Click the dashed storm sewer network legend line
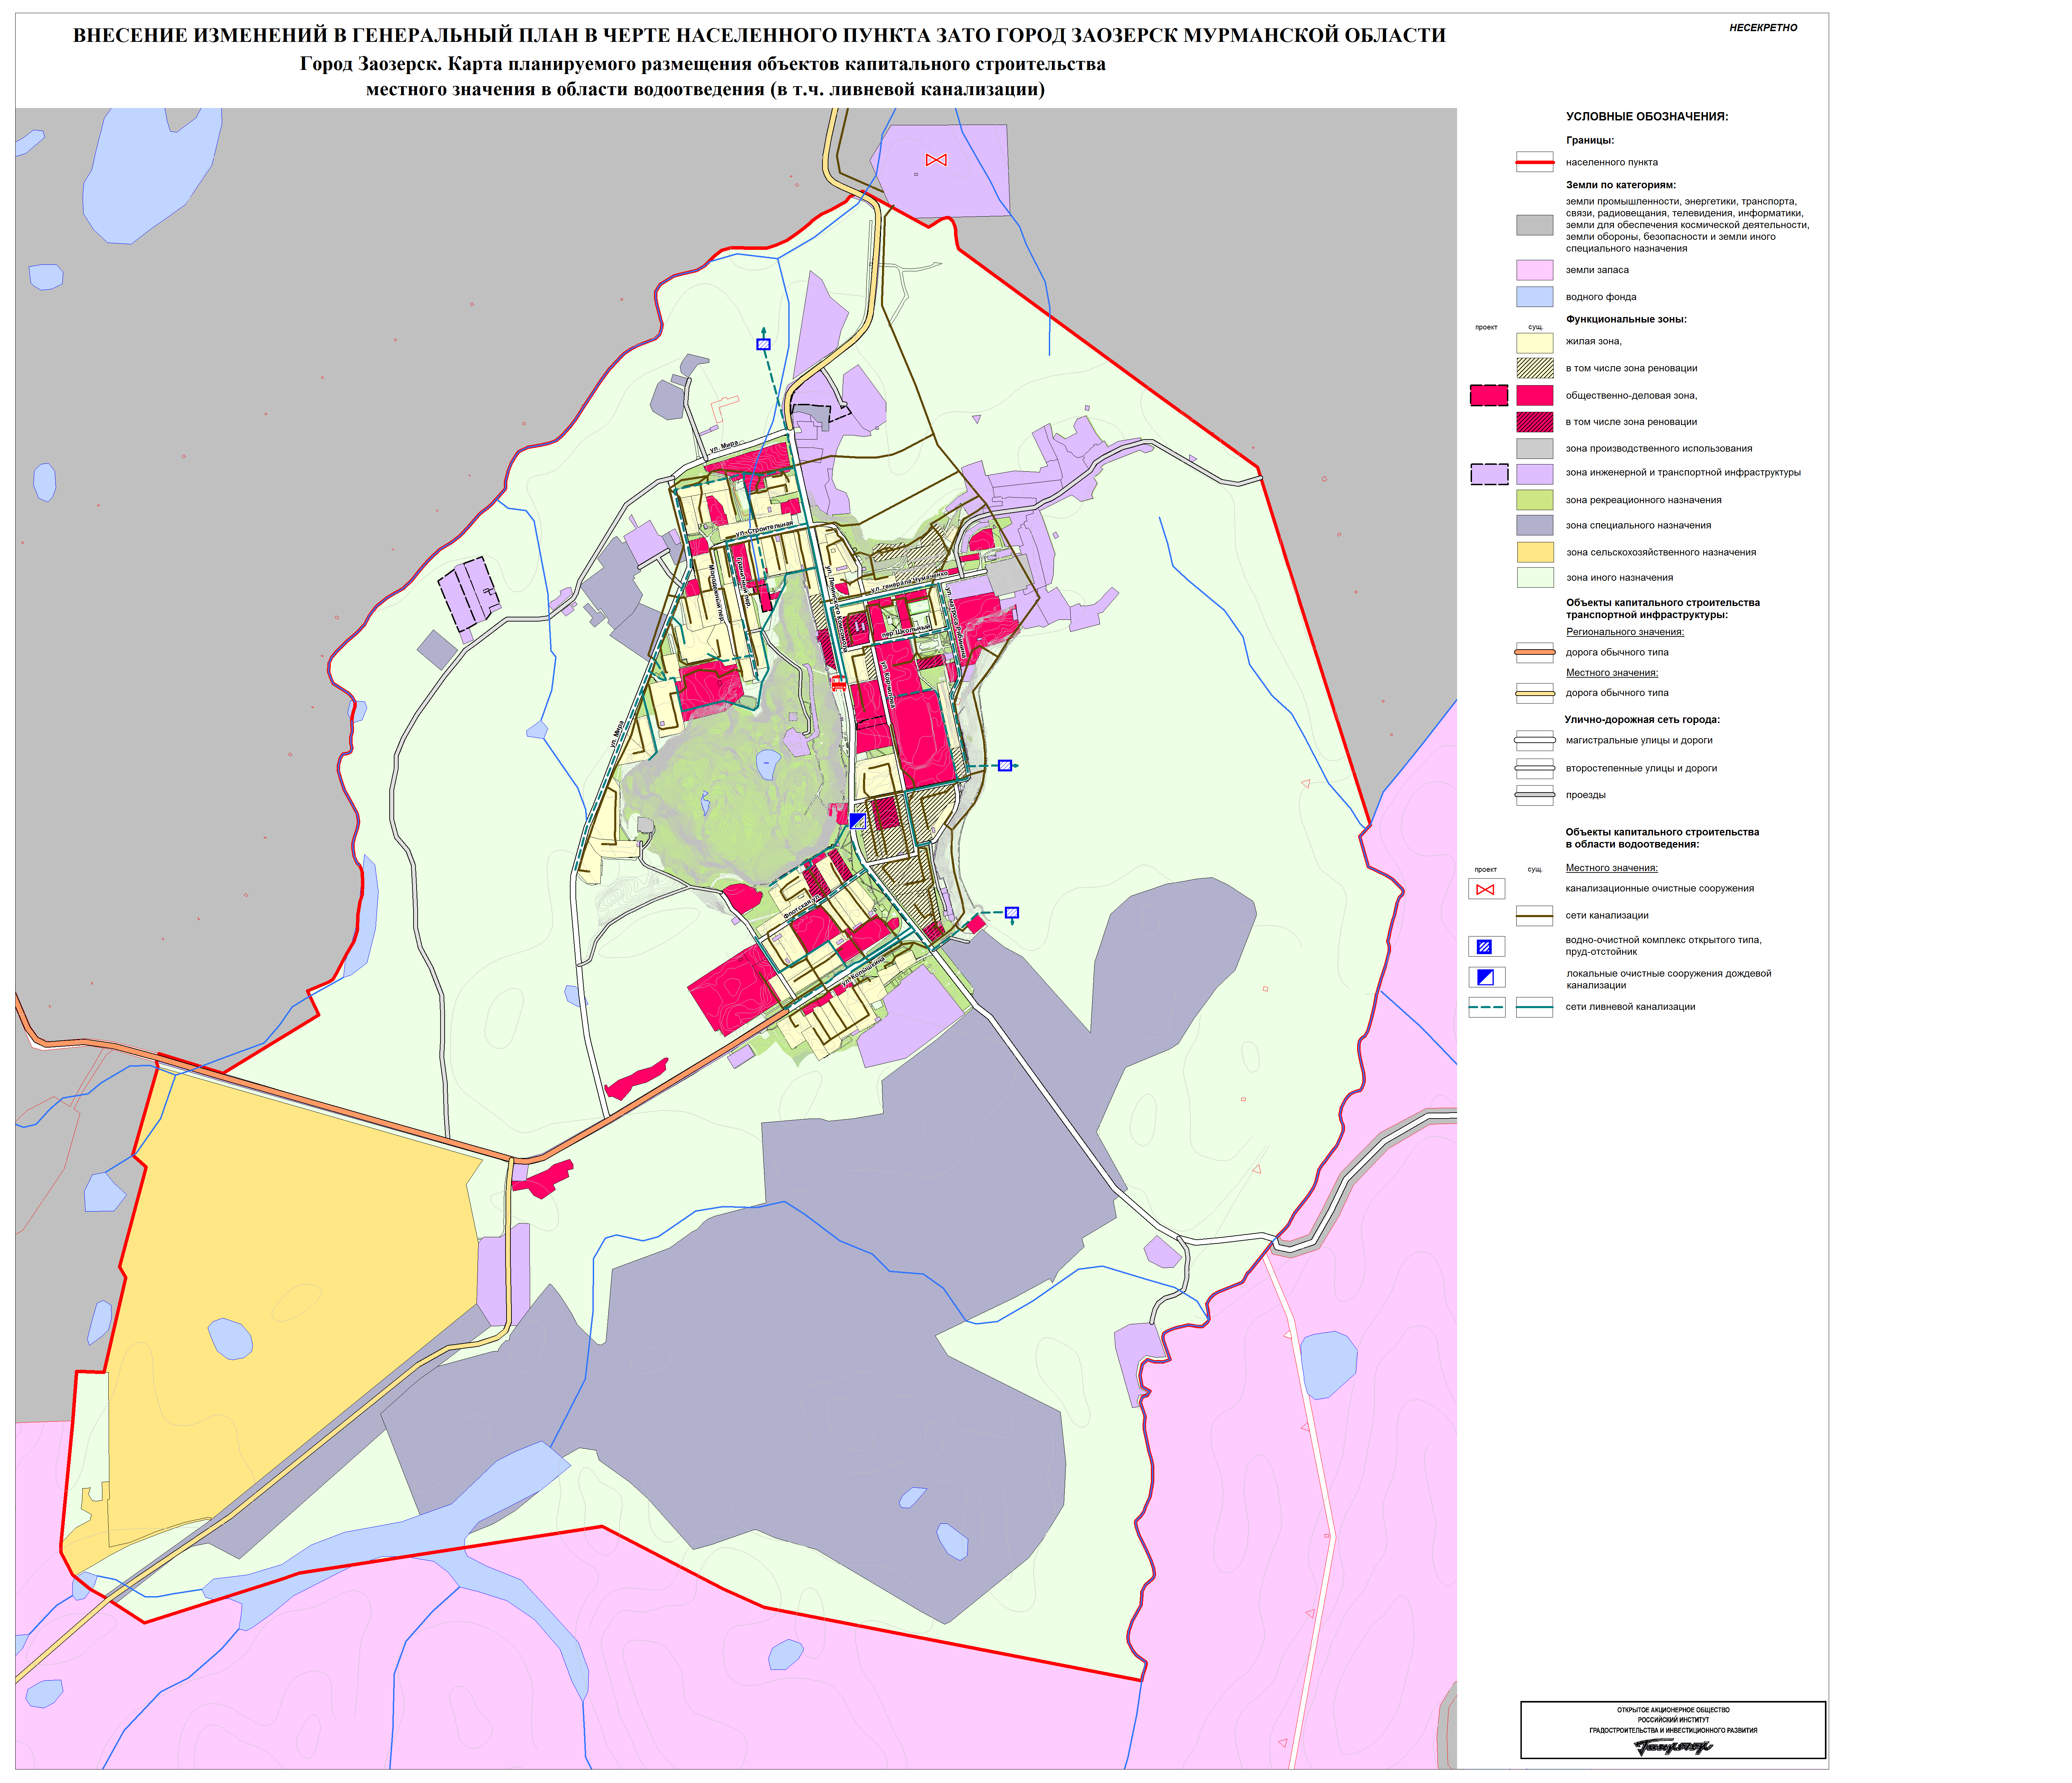 click(x=1486, y=1007)
